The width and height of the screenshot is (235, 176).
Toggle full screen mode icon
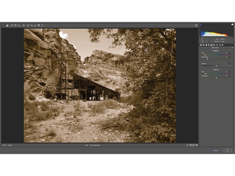[196, 26]
